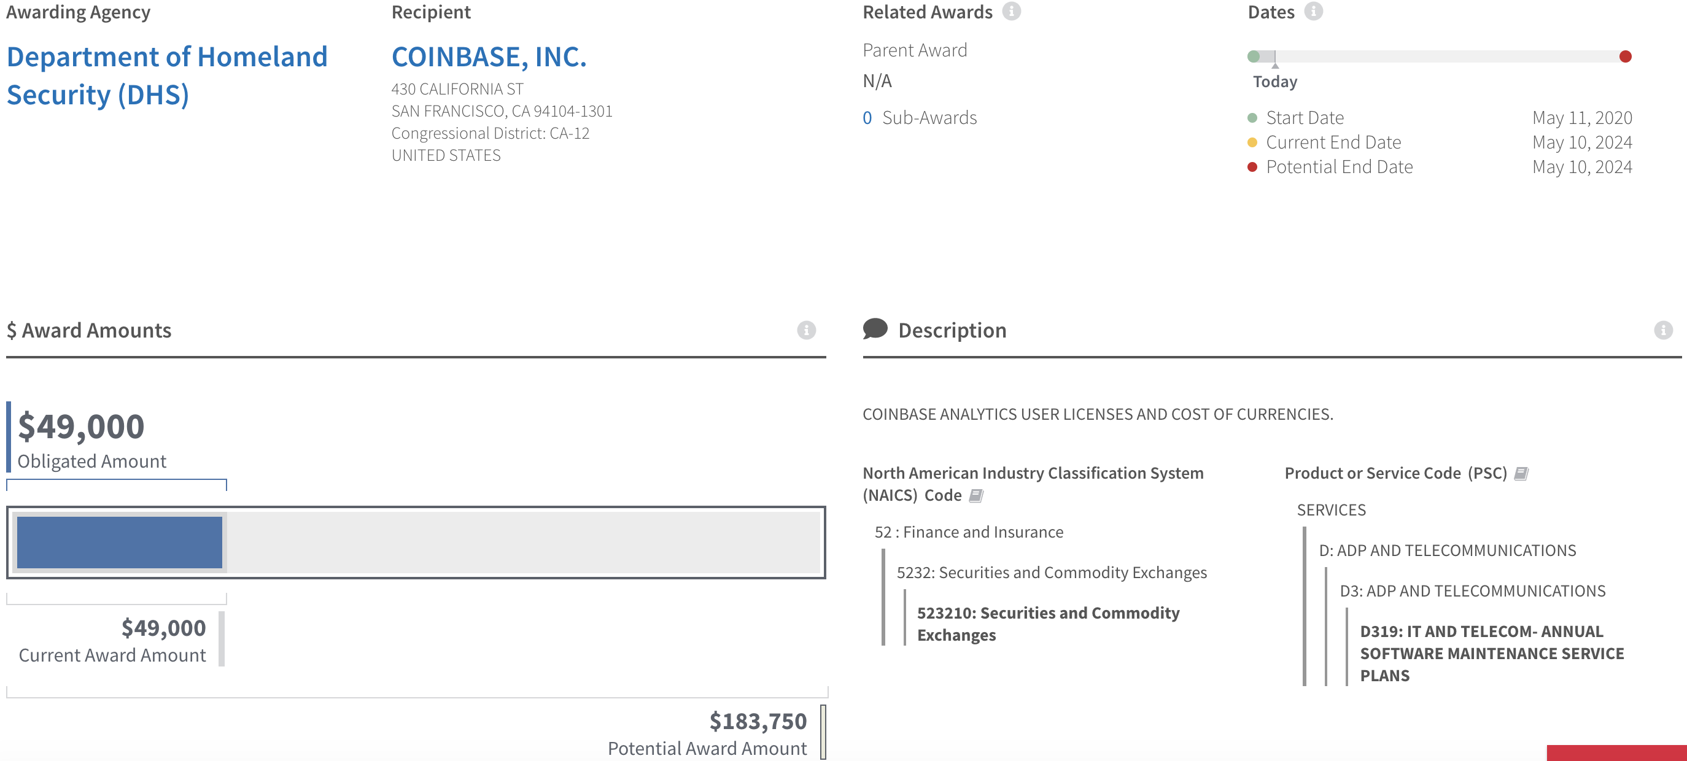The height and width of the screenshot is (761, 1687).
Task: Select the COINBASE ANALYTICS USER LICENSES description
Action: point(1098,414)
